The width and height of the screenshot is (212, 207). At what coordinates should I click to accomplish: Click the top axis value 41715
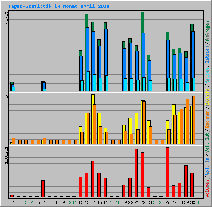pyautogui.click(x=6, y=17)
